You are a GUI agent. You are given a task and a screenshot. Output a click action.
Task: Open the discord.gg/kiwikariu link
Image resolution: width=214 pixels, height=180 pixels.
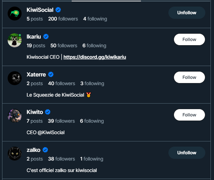[95, 57]
